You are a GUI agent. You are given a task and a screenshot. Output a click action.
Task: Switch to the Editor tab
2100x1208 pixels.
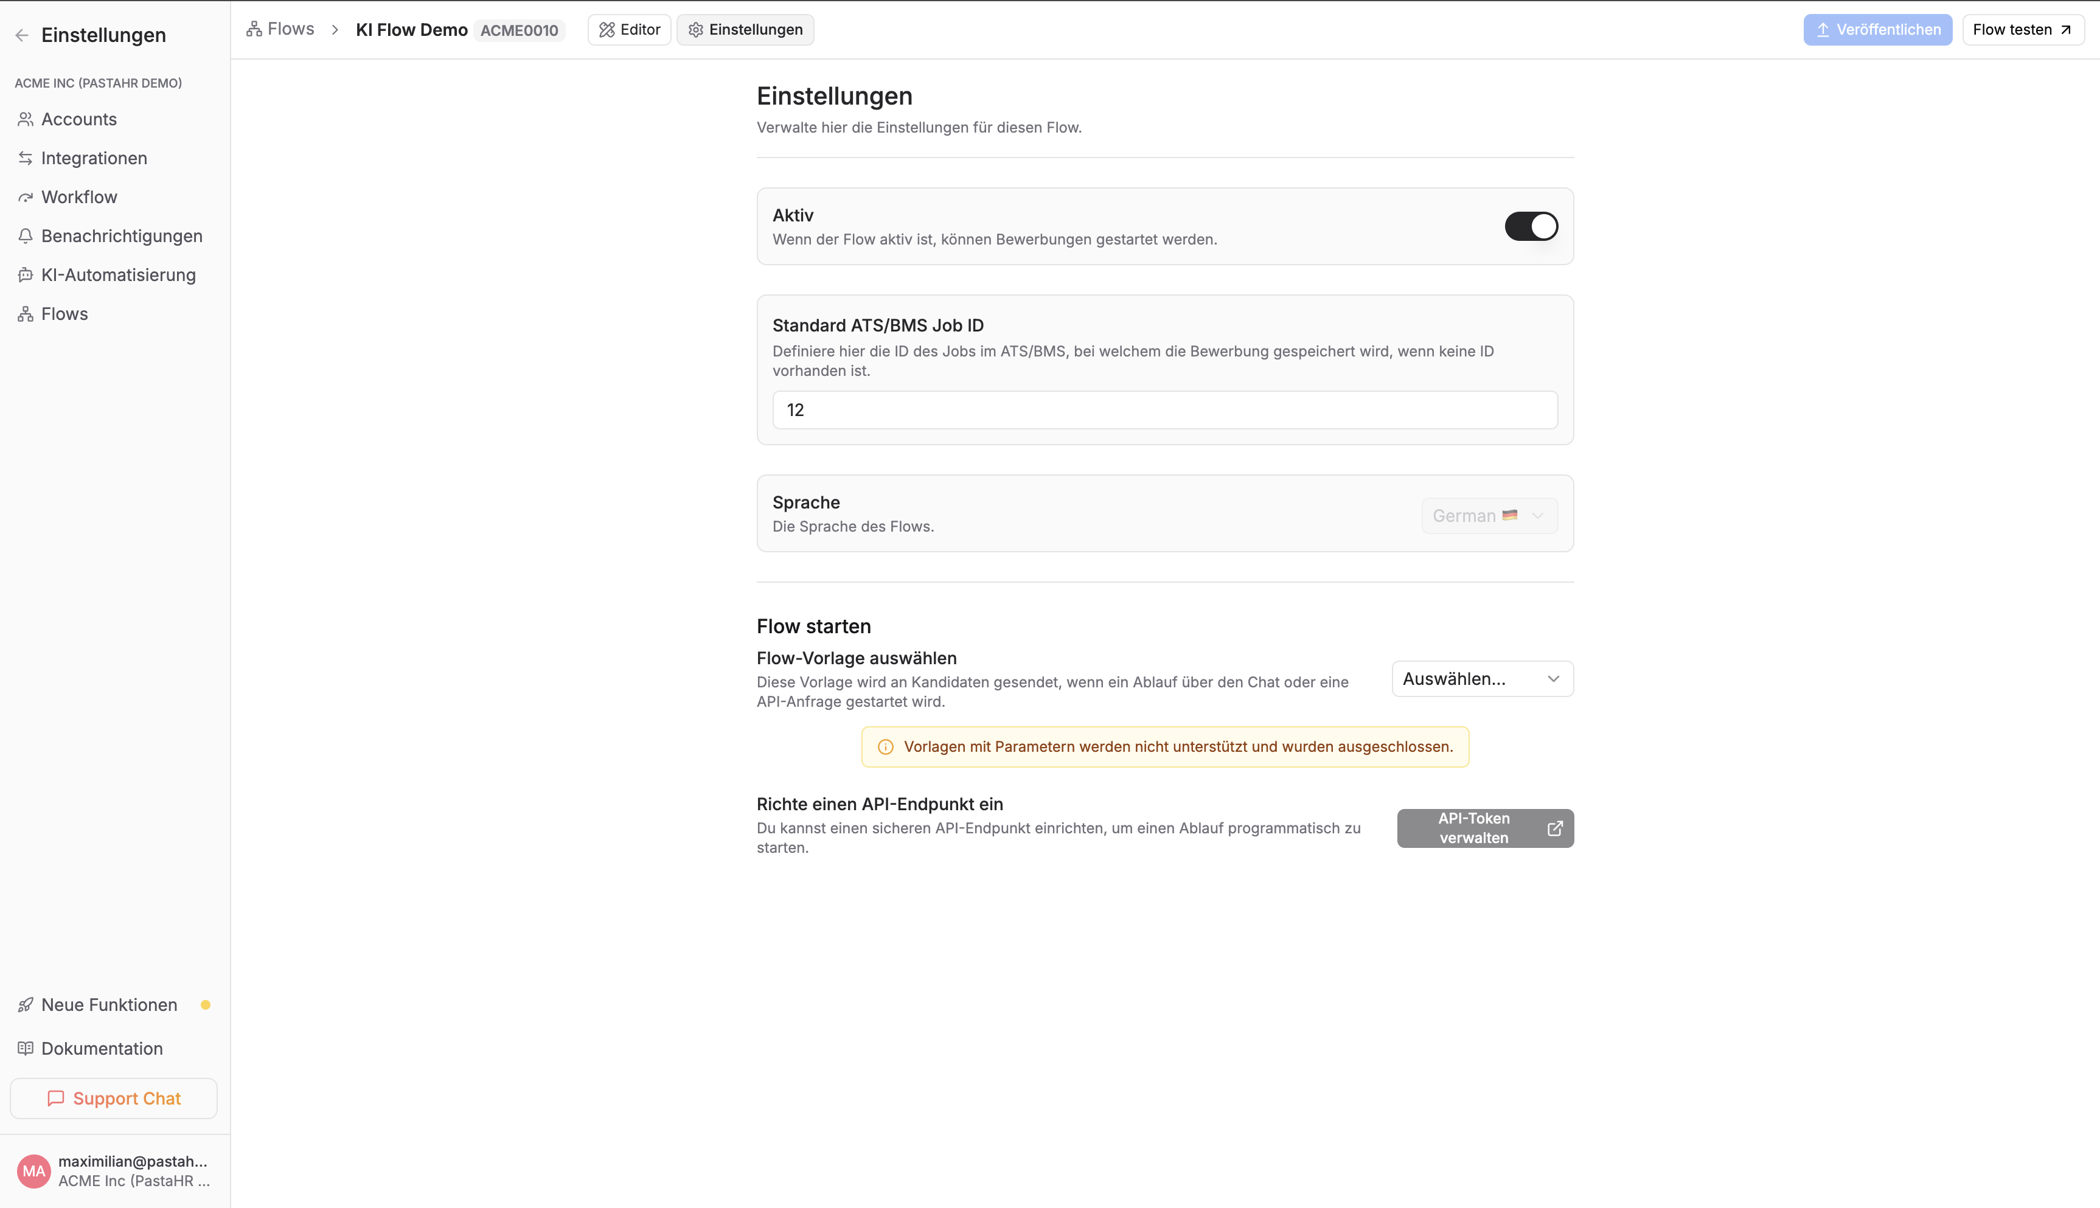(x=630, y=30)
